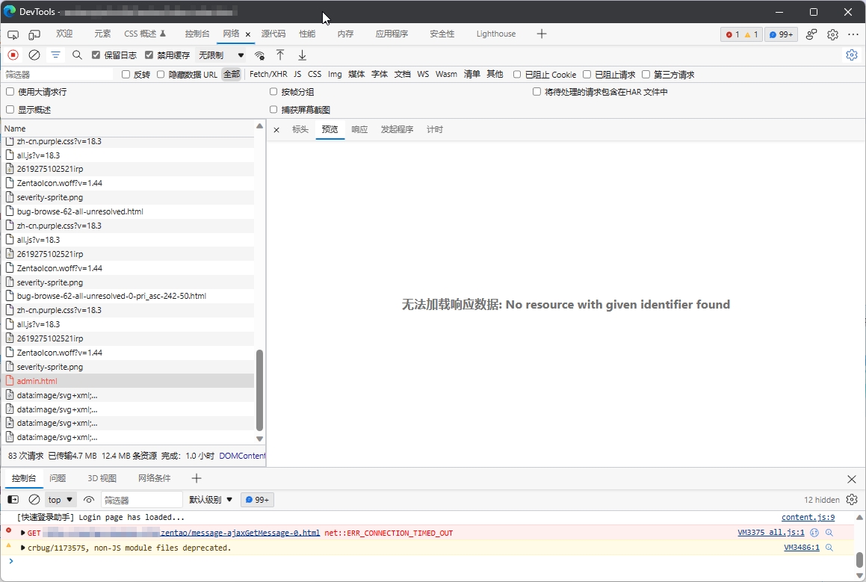Open the 无限制 throttling dropdown
This screenshot has height=582, width=866.
(x=221, y=55)
